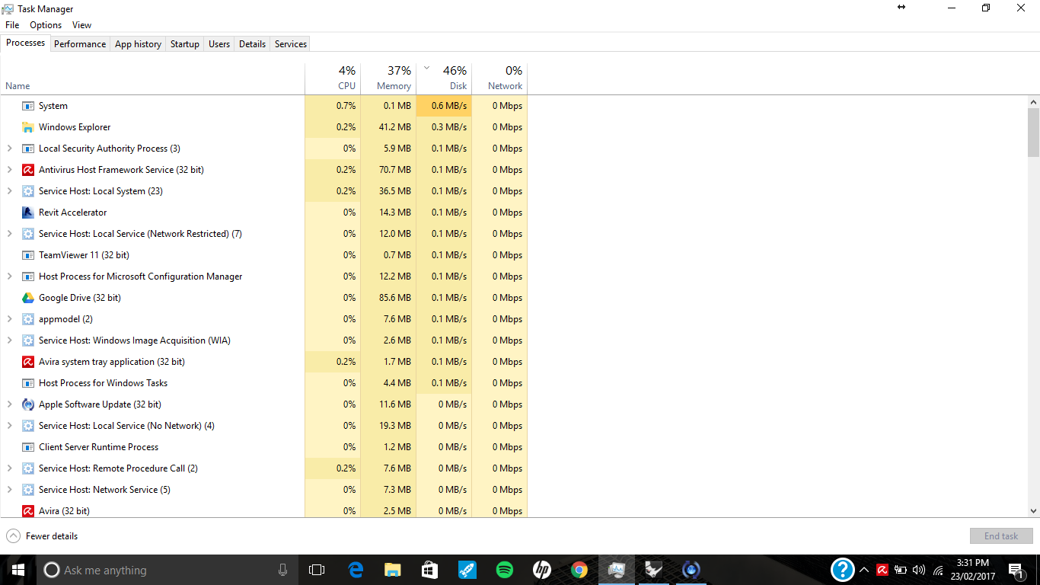
Task: Switch to the Details tab
Action: click(252, 44)
